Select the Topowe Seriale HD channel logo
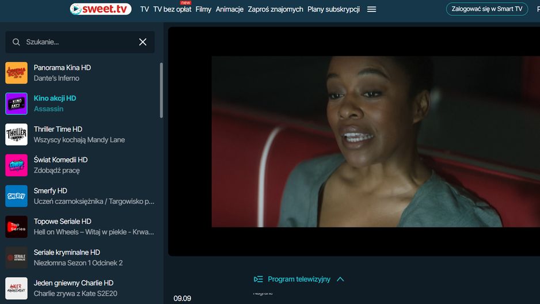Image resolution: width=540 pixels, height=304 pixels. point(16,227)
